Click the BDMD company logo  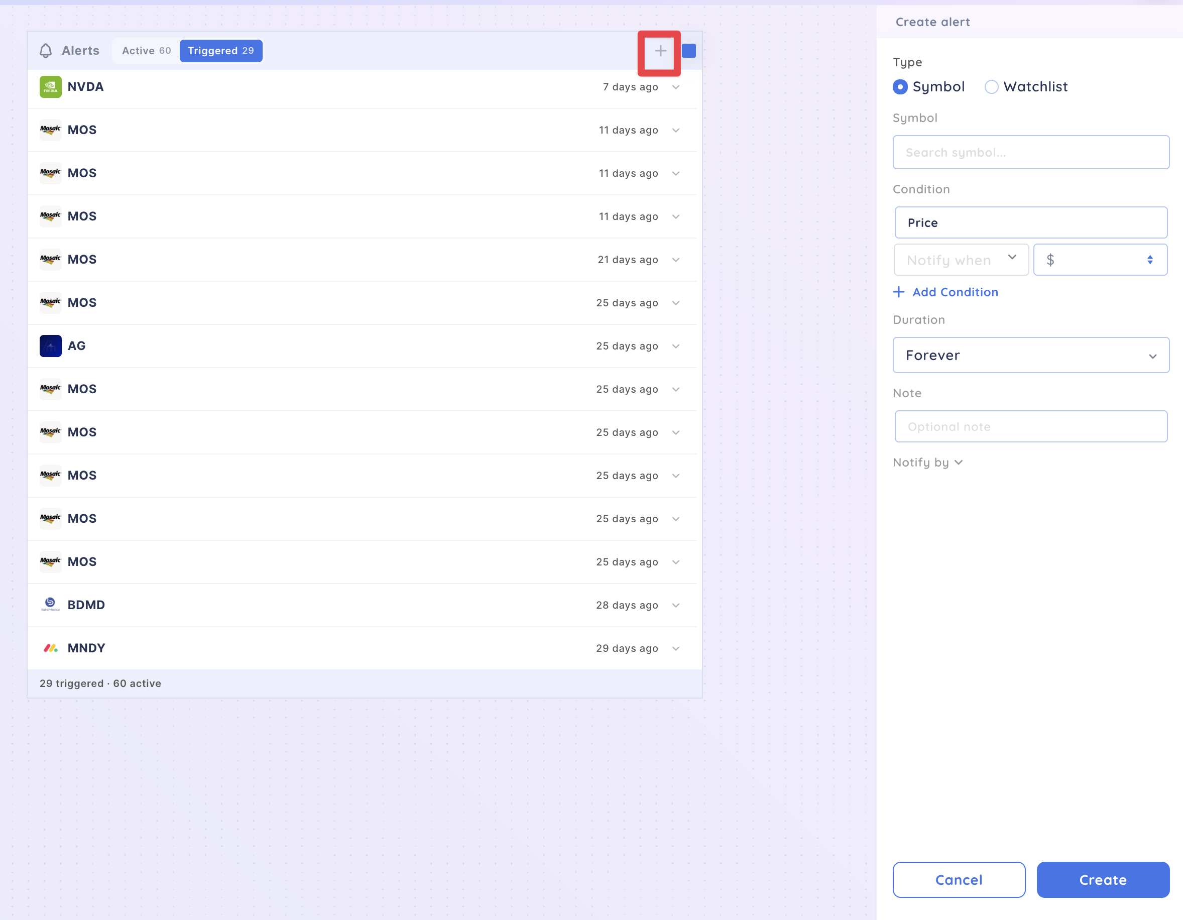point(50,605)
